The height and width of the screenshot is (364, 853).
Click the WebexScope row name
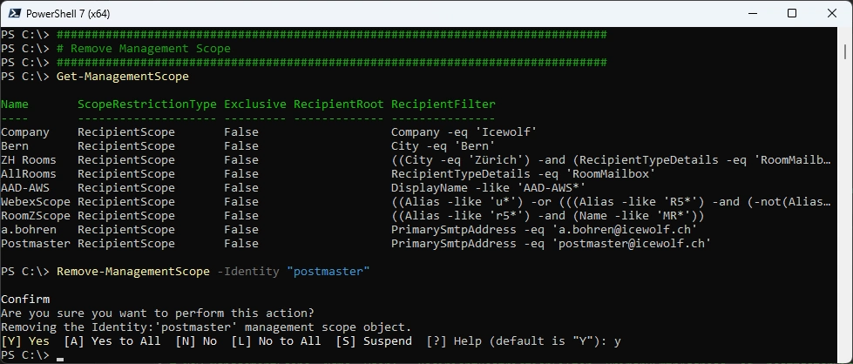click(x=36, y=202)
